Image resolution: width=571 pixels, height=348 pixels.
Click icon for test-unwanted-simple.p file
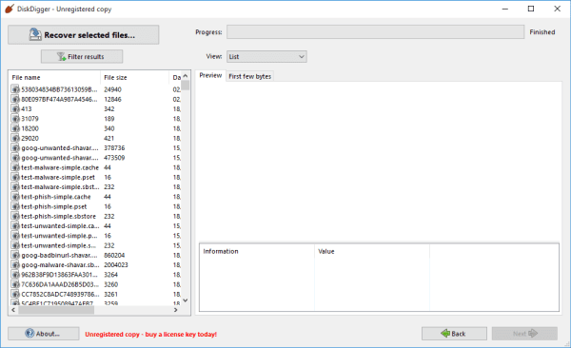point(15,236)
